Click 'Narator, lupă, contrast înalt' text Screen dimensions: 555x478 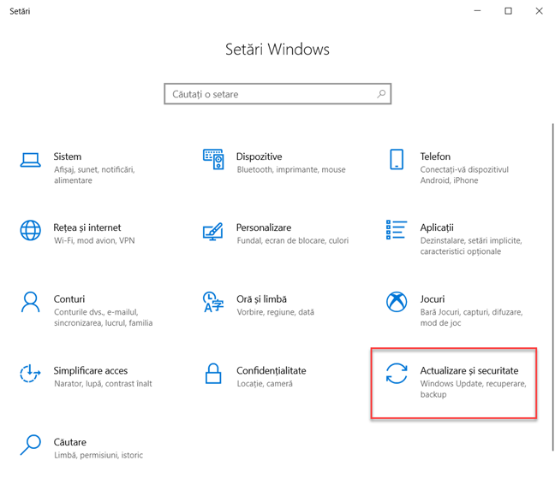103,384
